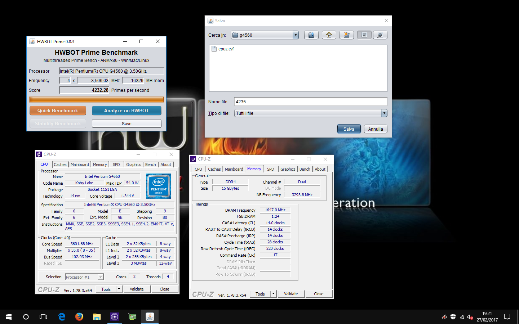Click Analyze on HWBOT button

point(127,111)
